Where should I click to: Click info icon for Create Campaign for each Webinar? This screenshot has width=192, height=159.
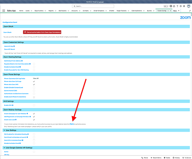pyautogui.click(x=27, y=114)
